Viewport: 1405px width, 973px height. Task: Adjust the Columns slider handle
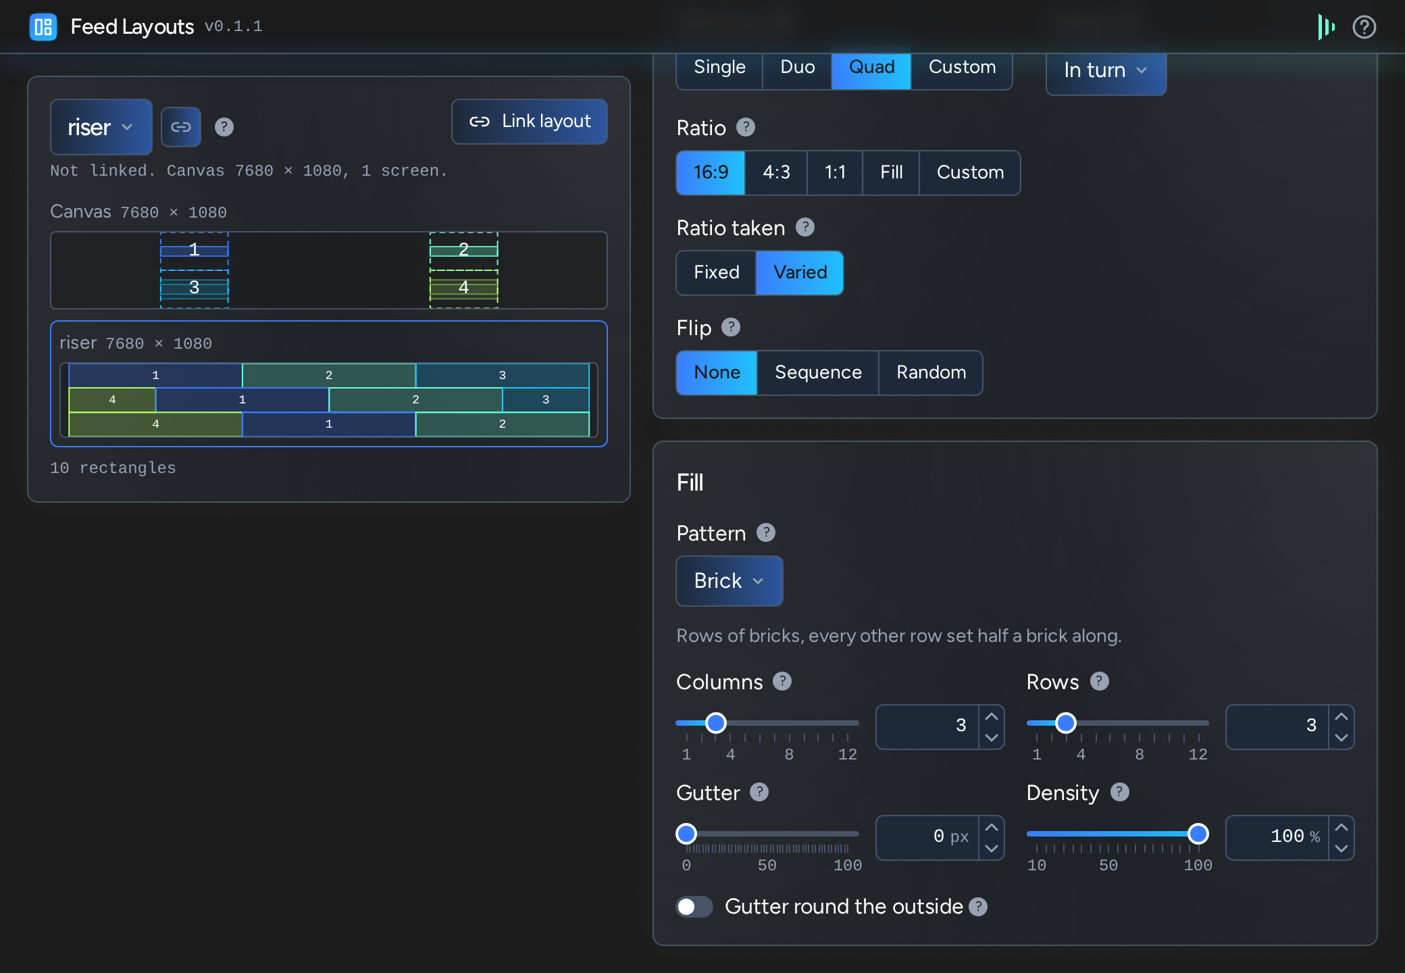tap(716, 723)
